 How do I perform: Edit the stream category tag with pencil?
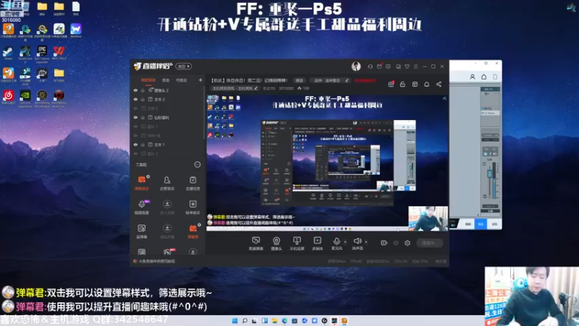256,88
